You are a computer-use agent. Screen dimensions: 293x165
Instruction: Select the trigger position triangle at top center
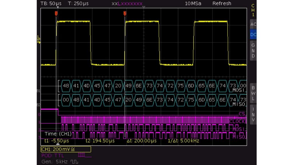tap(144, 7)
